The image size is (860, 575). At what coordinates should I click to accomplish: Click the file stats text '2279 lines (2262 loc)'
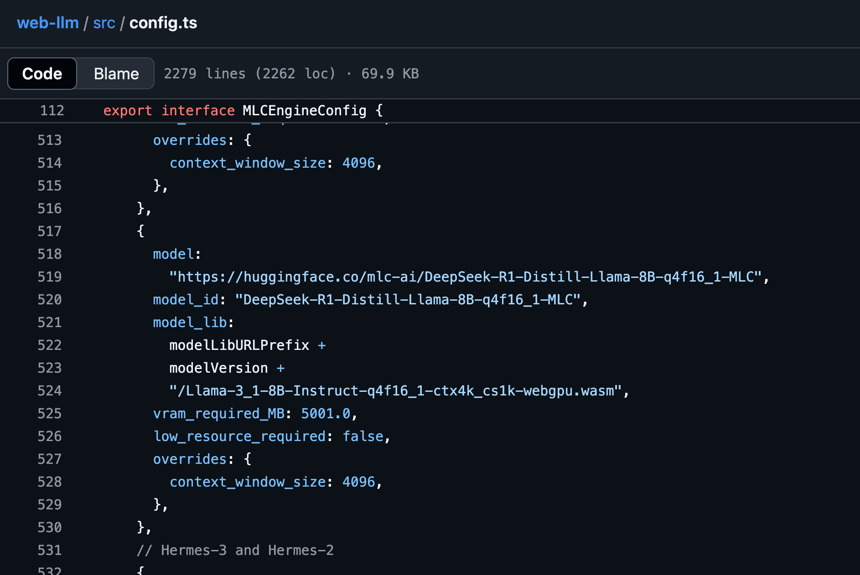coord(249,73)
